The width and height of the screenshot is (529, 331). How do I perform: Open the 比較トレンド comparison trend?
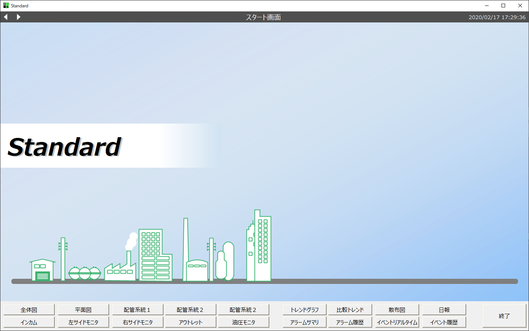click(x=350, y=310)
